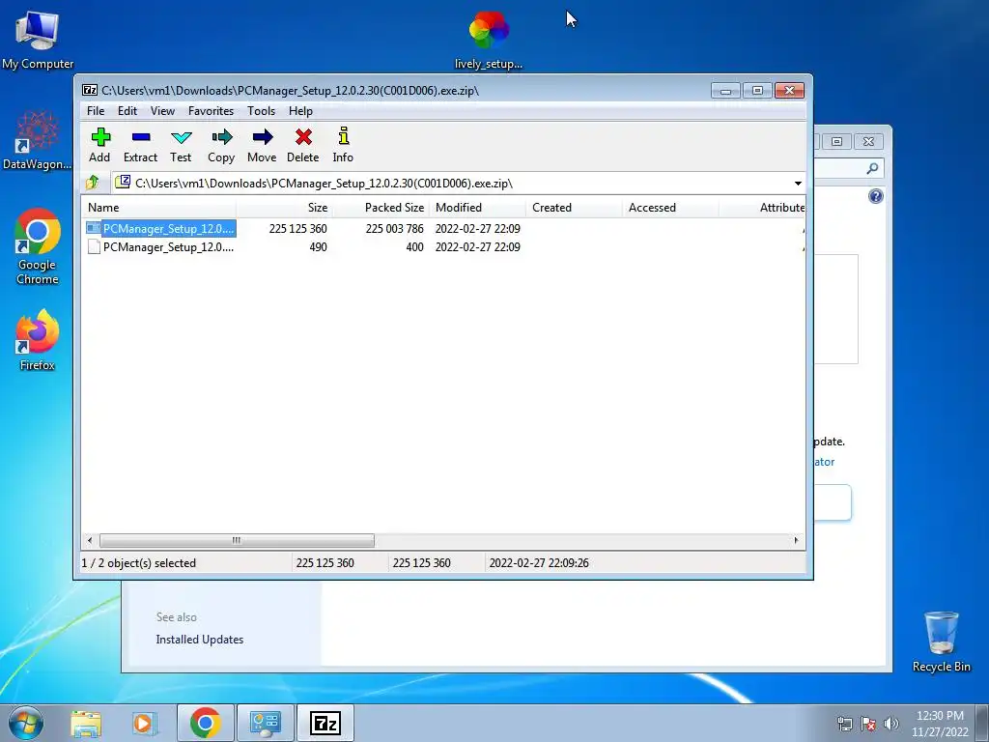Click the Show desktop strip
Image resolution: width=989 pixels, height=742 pixels.
tap(982, 723)
